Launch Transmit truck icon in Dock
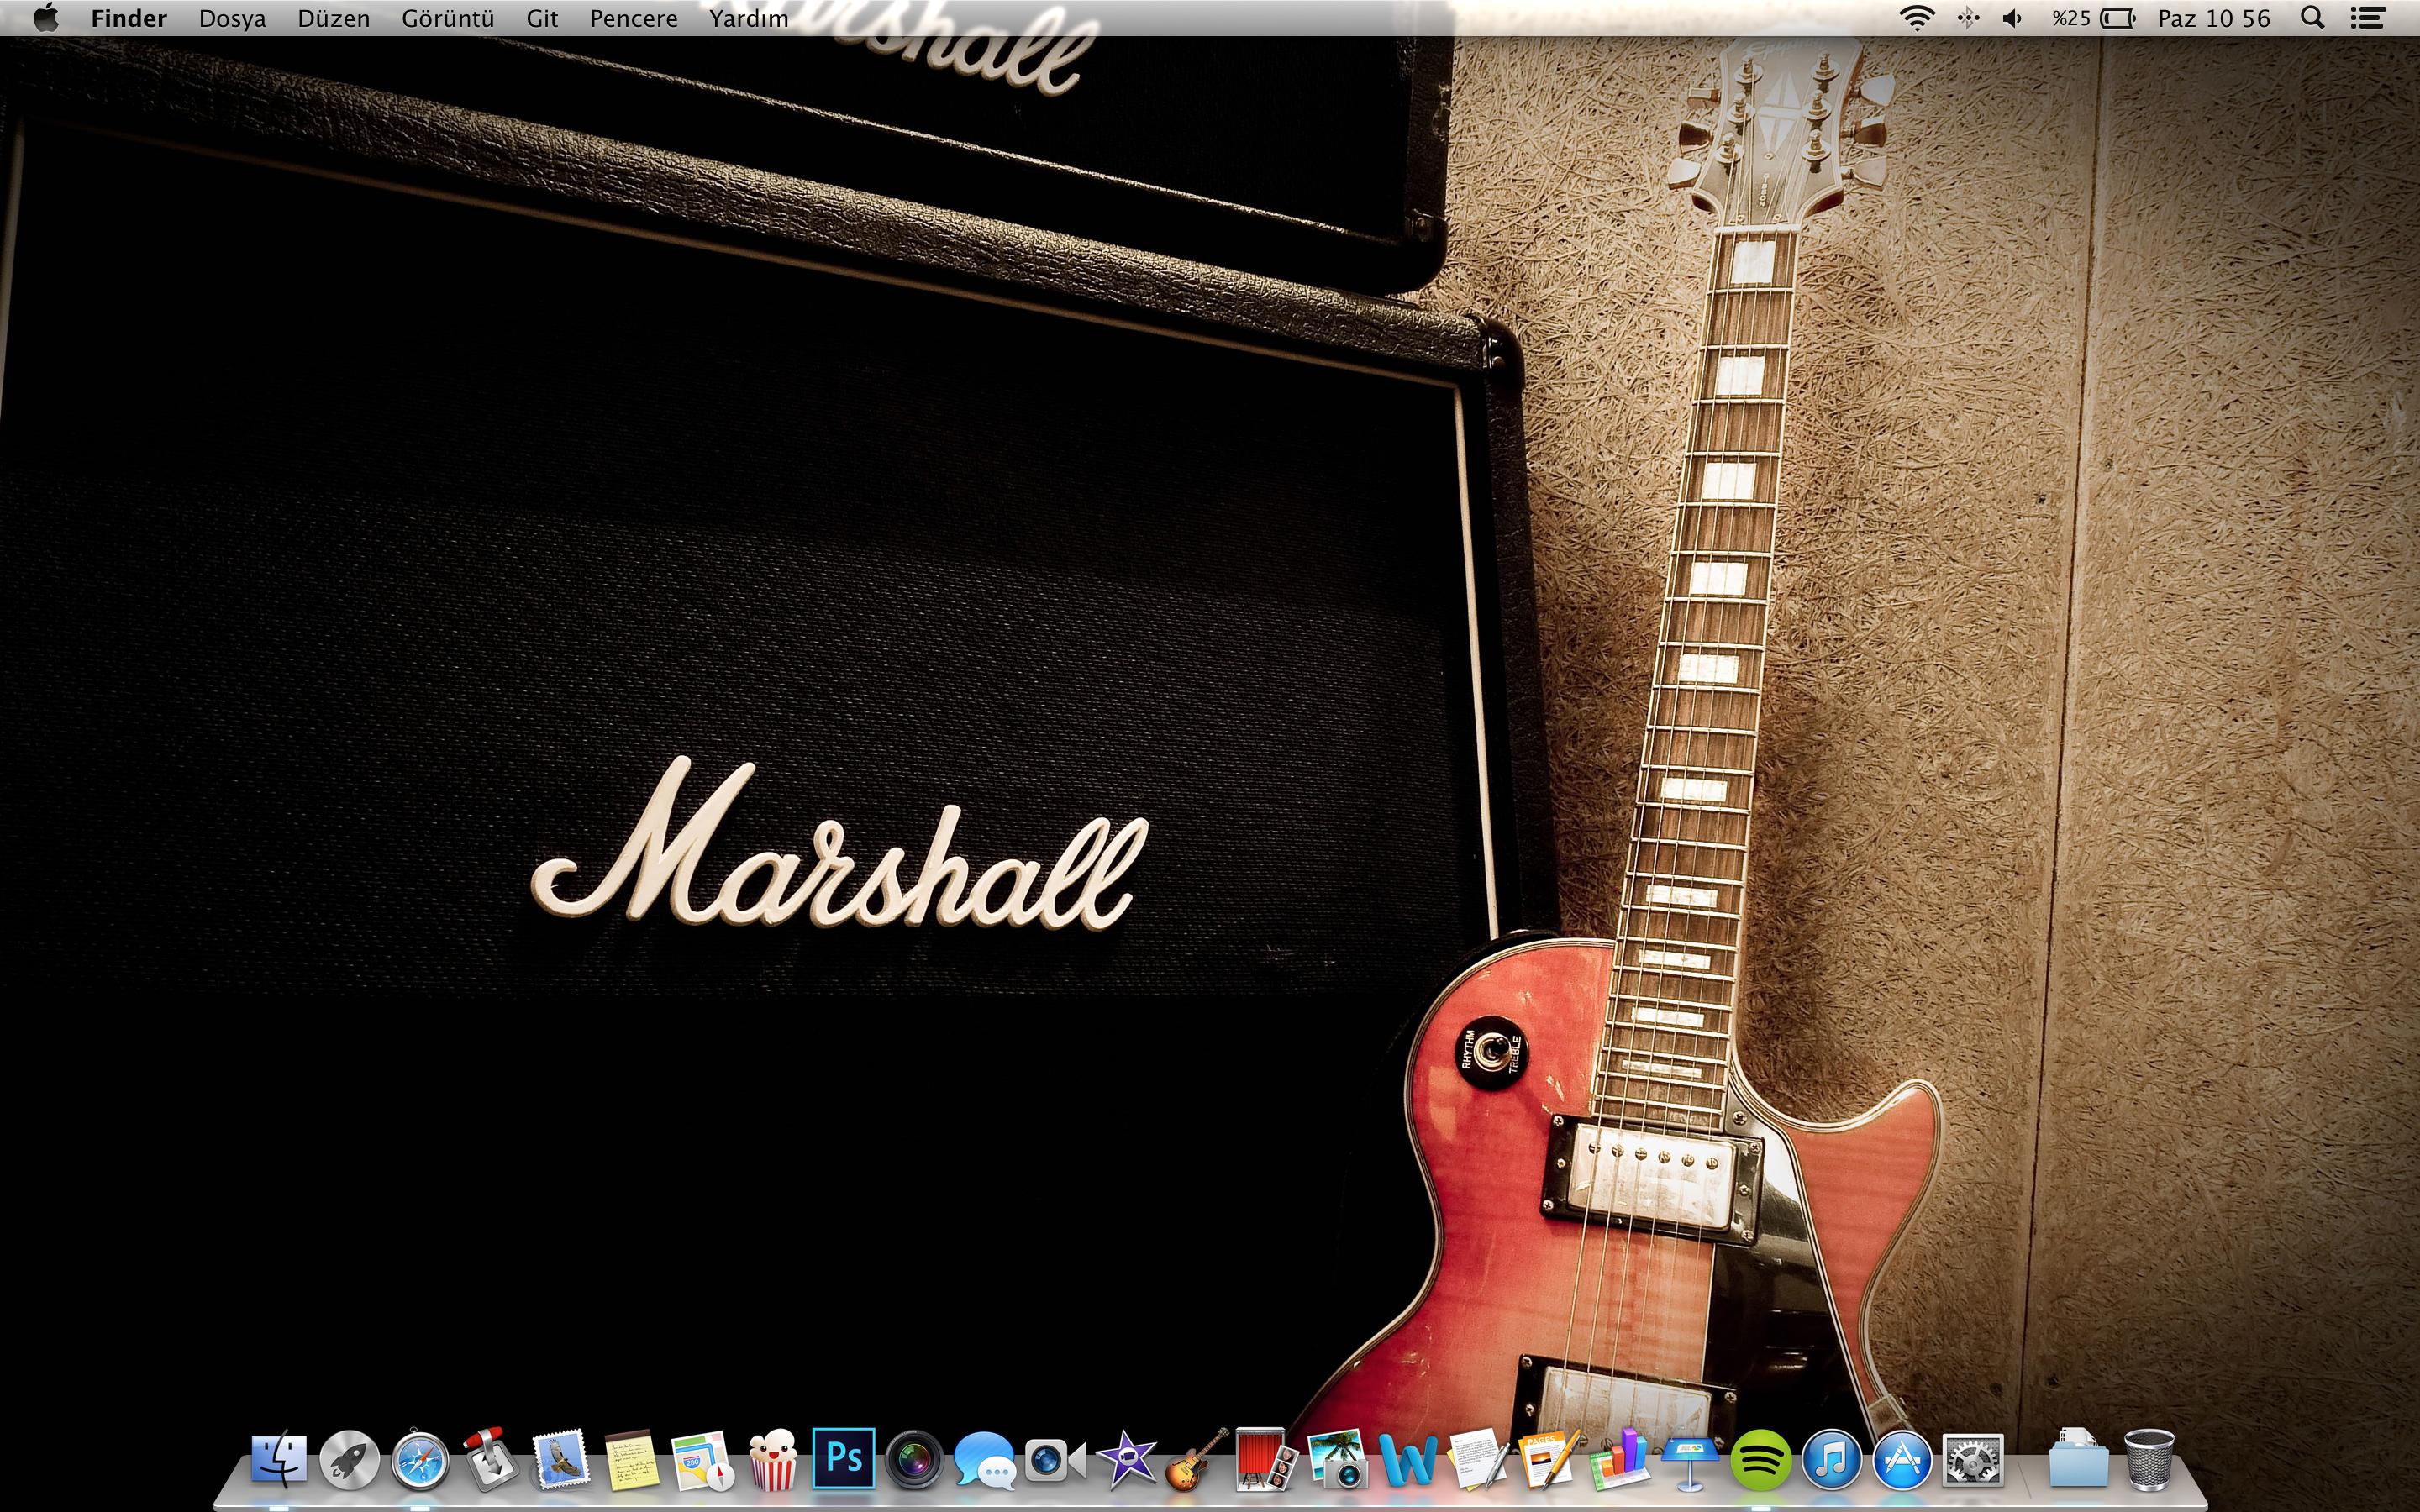Image resolution: width=2420 pixels, height=1512 pixels. (x=490, y=1460)
